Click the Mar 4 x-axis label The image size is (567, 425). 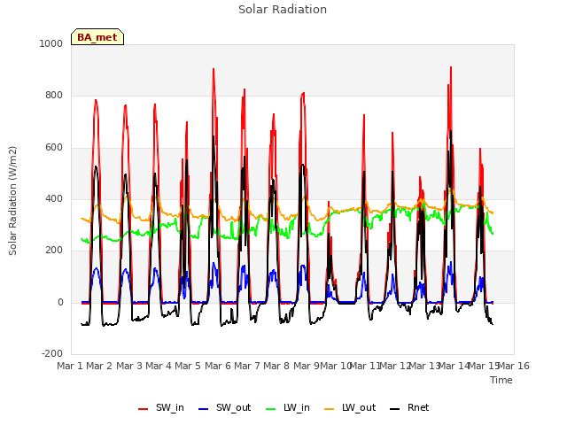click(159, 366)
